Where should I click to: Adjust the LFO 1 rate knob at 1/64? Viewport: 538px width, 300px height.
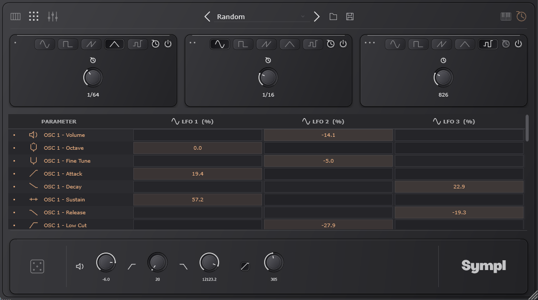tap(93, 77)
